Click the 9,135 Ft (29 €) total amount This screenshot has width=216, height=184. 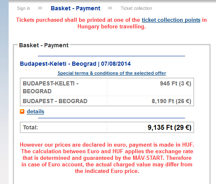click(169, 127)
